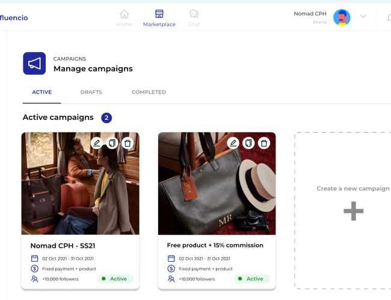391x300 pixels.
Task: Open the Nomad CPH - SS21 campaign image
Action: click(80, 184)
